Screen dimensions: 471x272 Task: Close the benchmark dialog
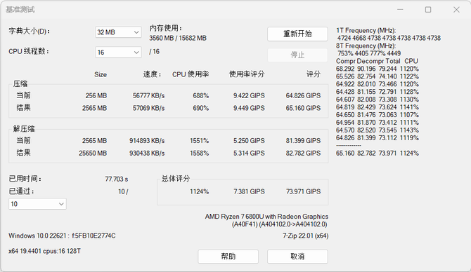pos(456,10)
